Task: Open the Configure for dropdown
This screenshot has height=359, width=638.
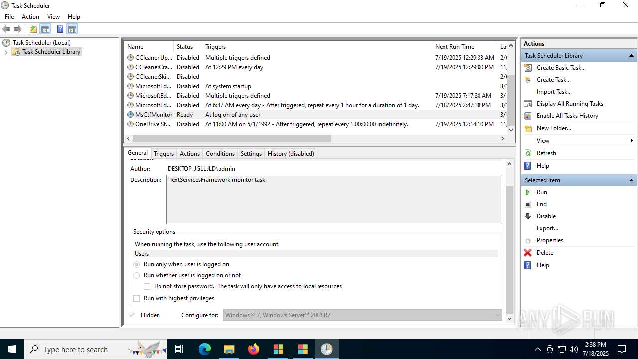Action: coord(362,315)
